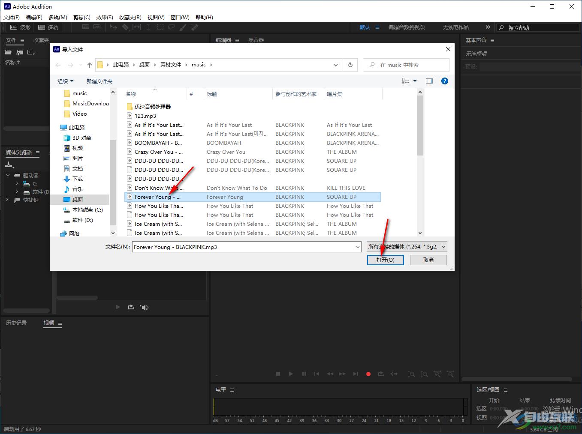
Task: Open the 文件(F) menu
Action: pos(12,17)
